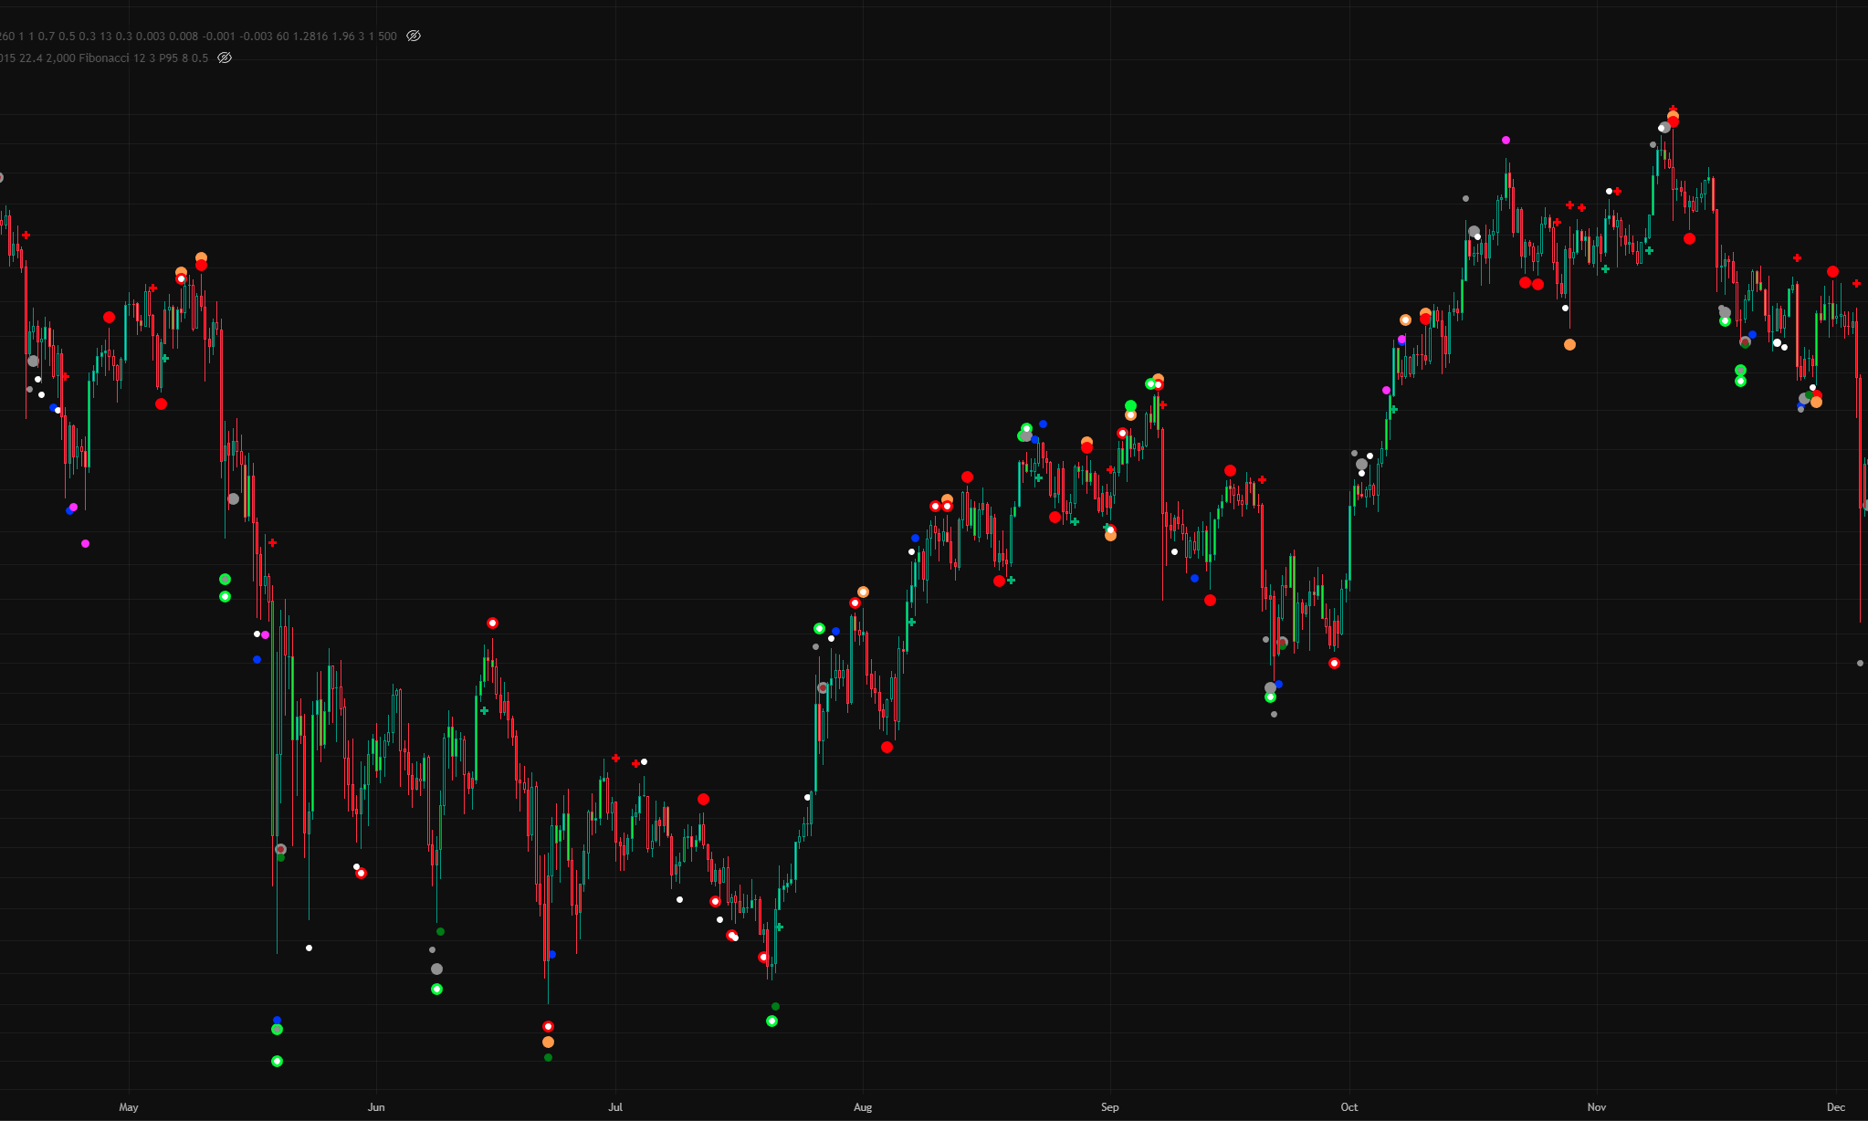This screenshot has height=1121, width=1868.
Task: Click the May label on the time axis
Action: click(x=129, y=1107)
